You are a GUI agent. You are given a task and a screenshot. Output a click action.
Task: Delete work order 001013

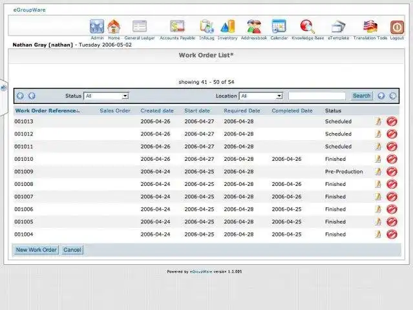392,121
